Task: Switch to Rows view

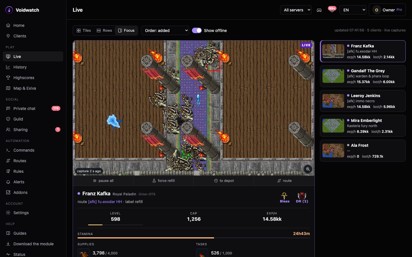Action: [104, 31]
